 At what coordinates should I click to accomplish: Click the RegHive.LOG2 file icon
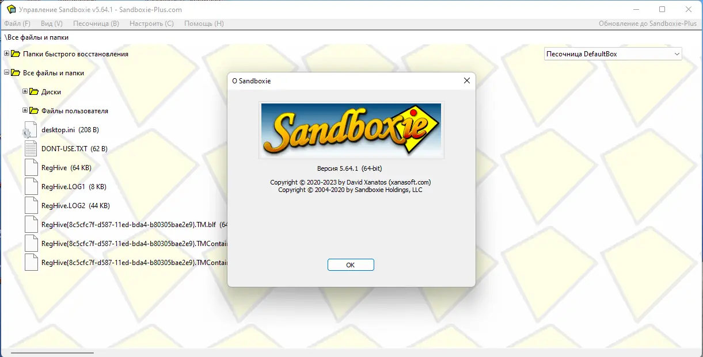click(31, 206)
